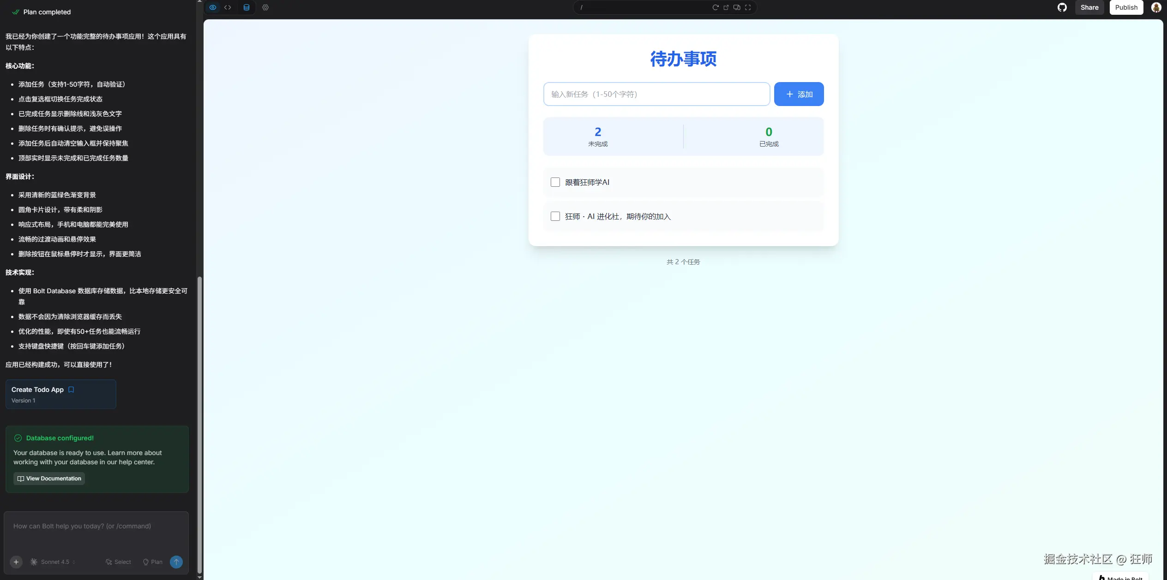The image size is (1167, 580).
Task: Open the user avatar account menu
Action: click(1156, 7)
